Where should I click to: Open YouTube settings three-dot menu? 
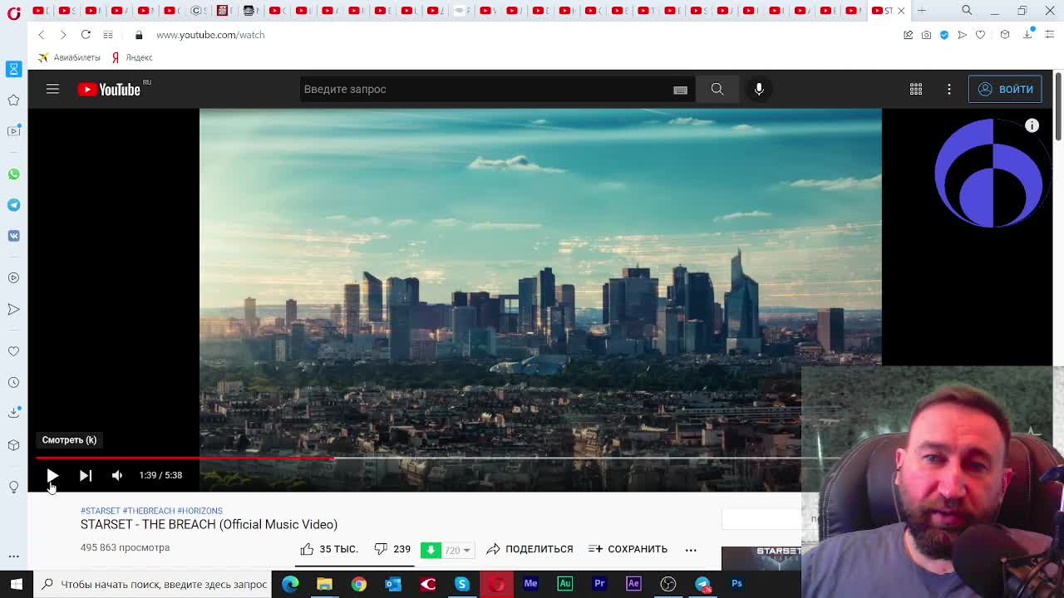coord(949,89)
